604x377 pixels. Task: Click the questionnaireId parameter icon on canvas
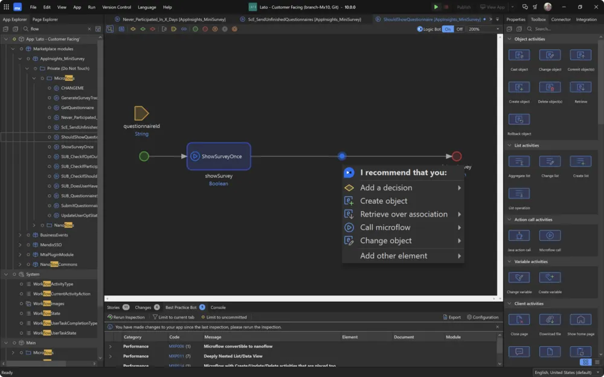coord(141,113)
